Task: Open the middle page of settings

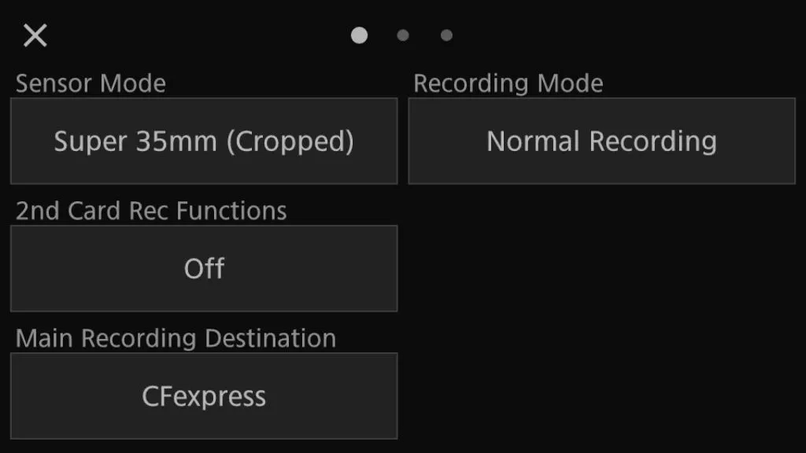Action: point(403,35)
